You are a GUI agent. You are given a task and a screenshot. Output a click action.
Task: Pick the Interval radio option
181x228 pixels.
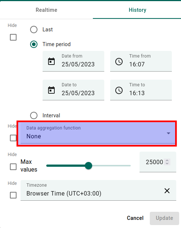pyautogui.click(x=34, y=115)
